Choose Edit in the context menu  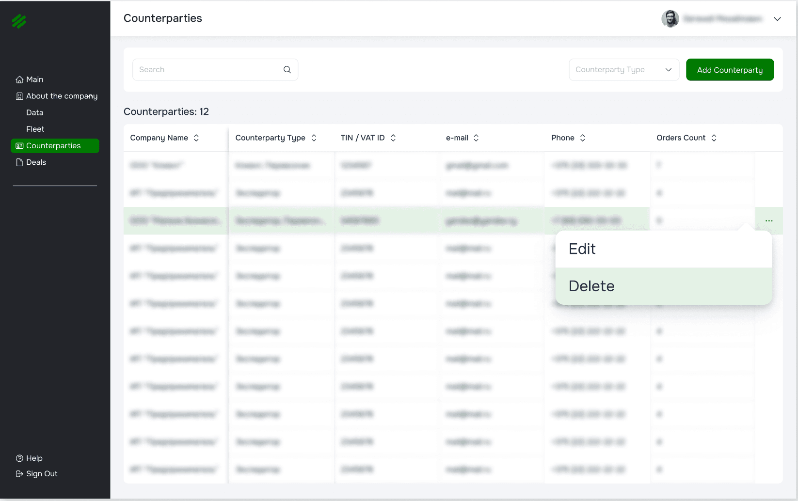click(664, 249)
